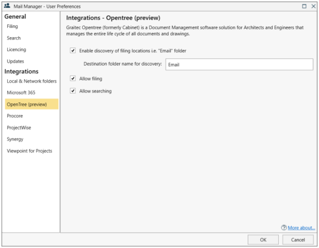Maximize the User Preferences window
The height and width of the screenshot is (248, 319).
304,6
